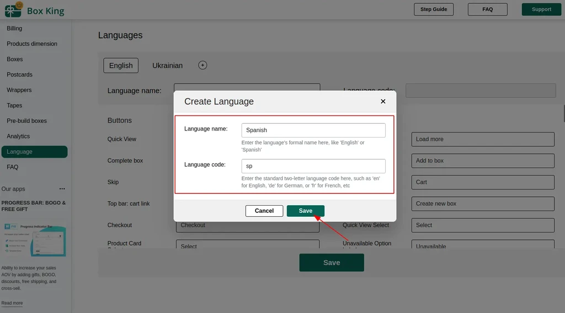The image size is (565, 313).
Task: Close the Create Language dialog
Action: [x=383, y=101]
